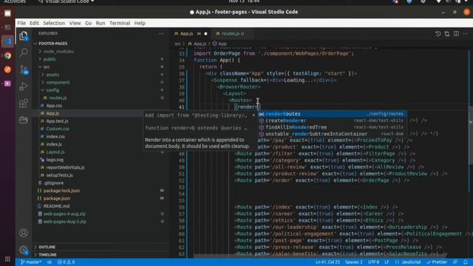Open the Extensions view
473x266 pixels.
(x=24, y=103)
